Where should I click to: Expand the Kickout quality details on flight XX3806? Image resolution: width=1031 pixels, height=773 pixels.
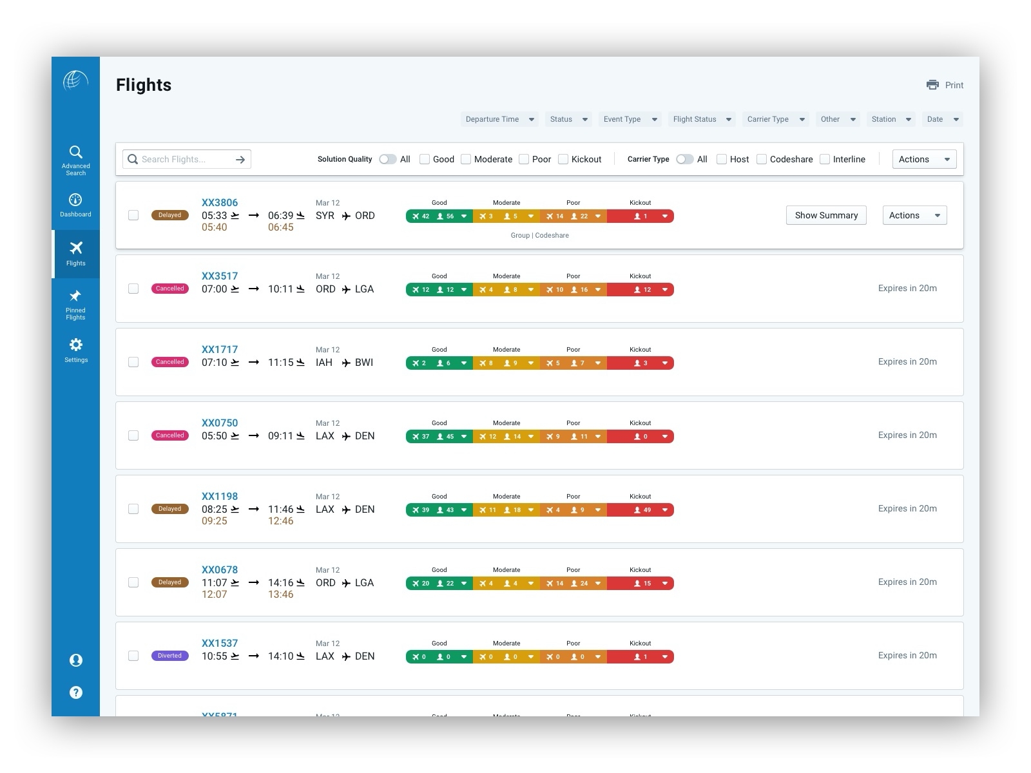point(666,216)
